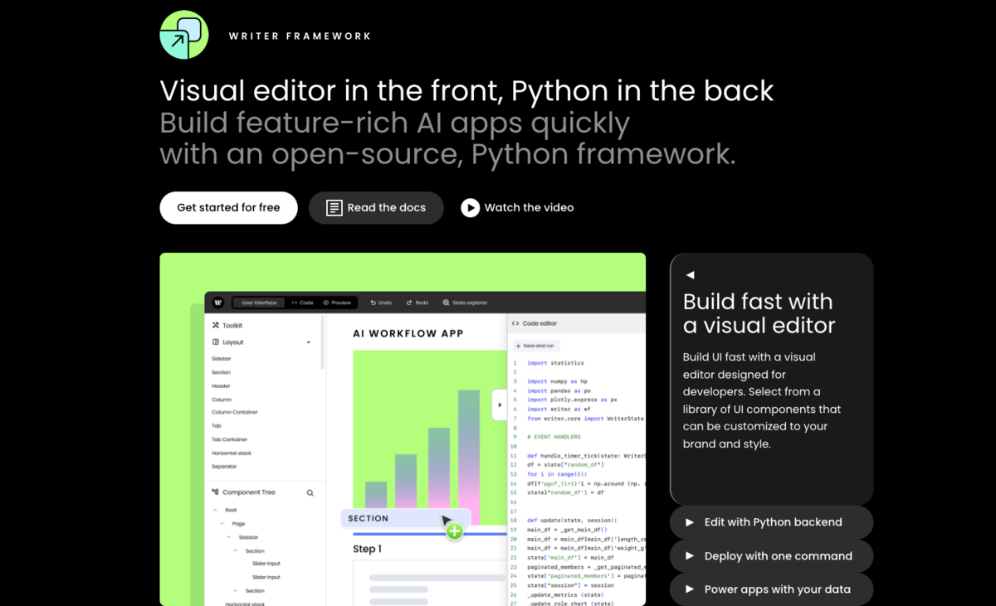Viewport: 996px width, 606px height.
Task: Collapse the Page tree node
Action: (x=222, y=524)
